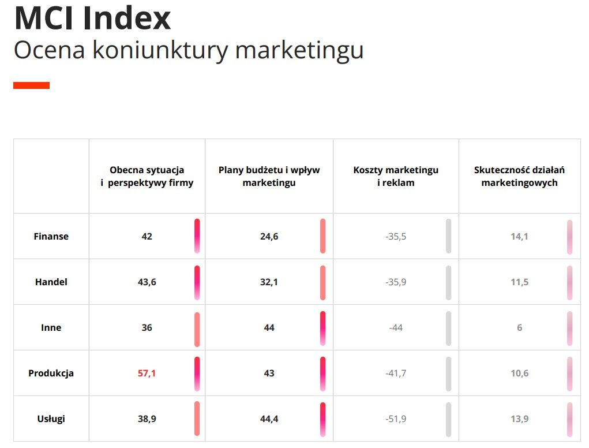Click the Inne row label
589x448 pixels.
[51, 328]
